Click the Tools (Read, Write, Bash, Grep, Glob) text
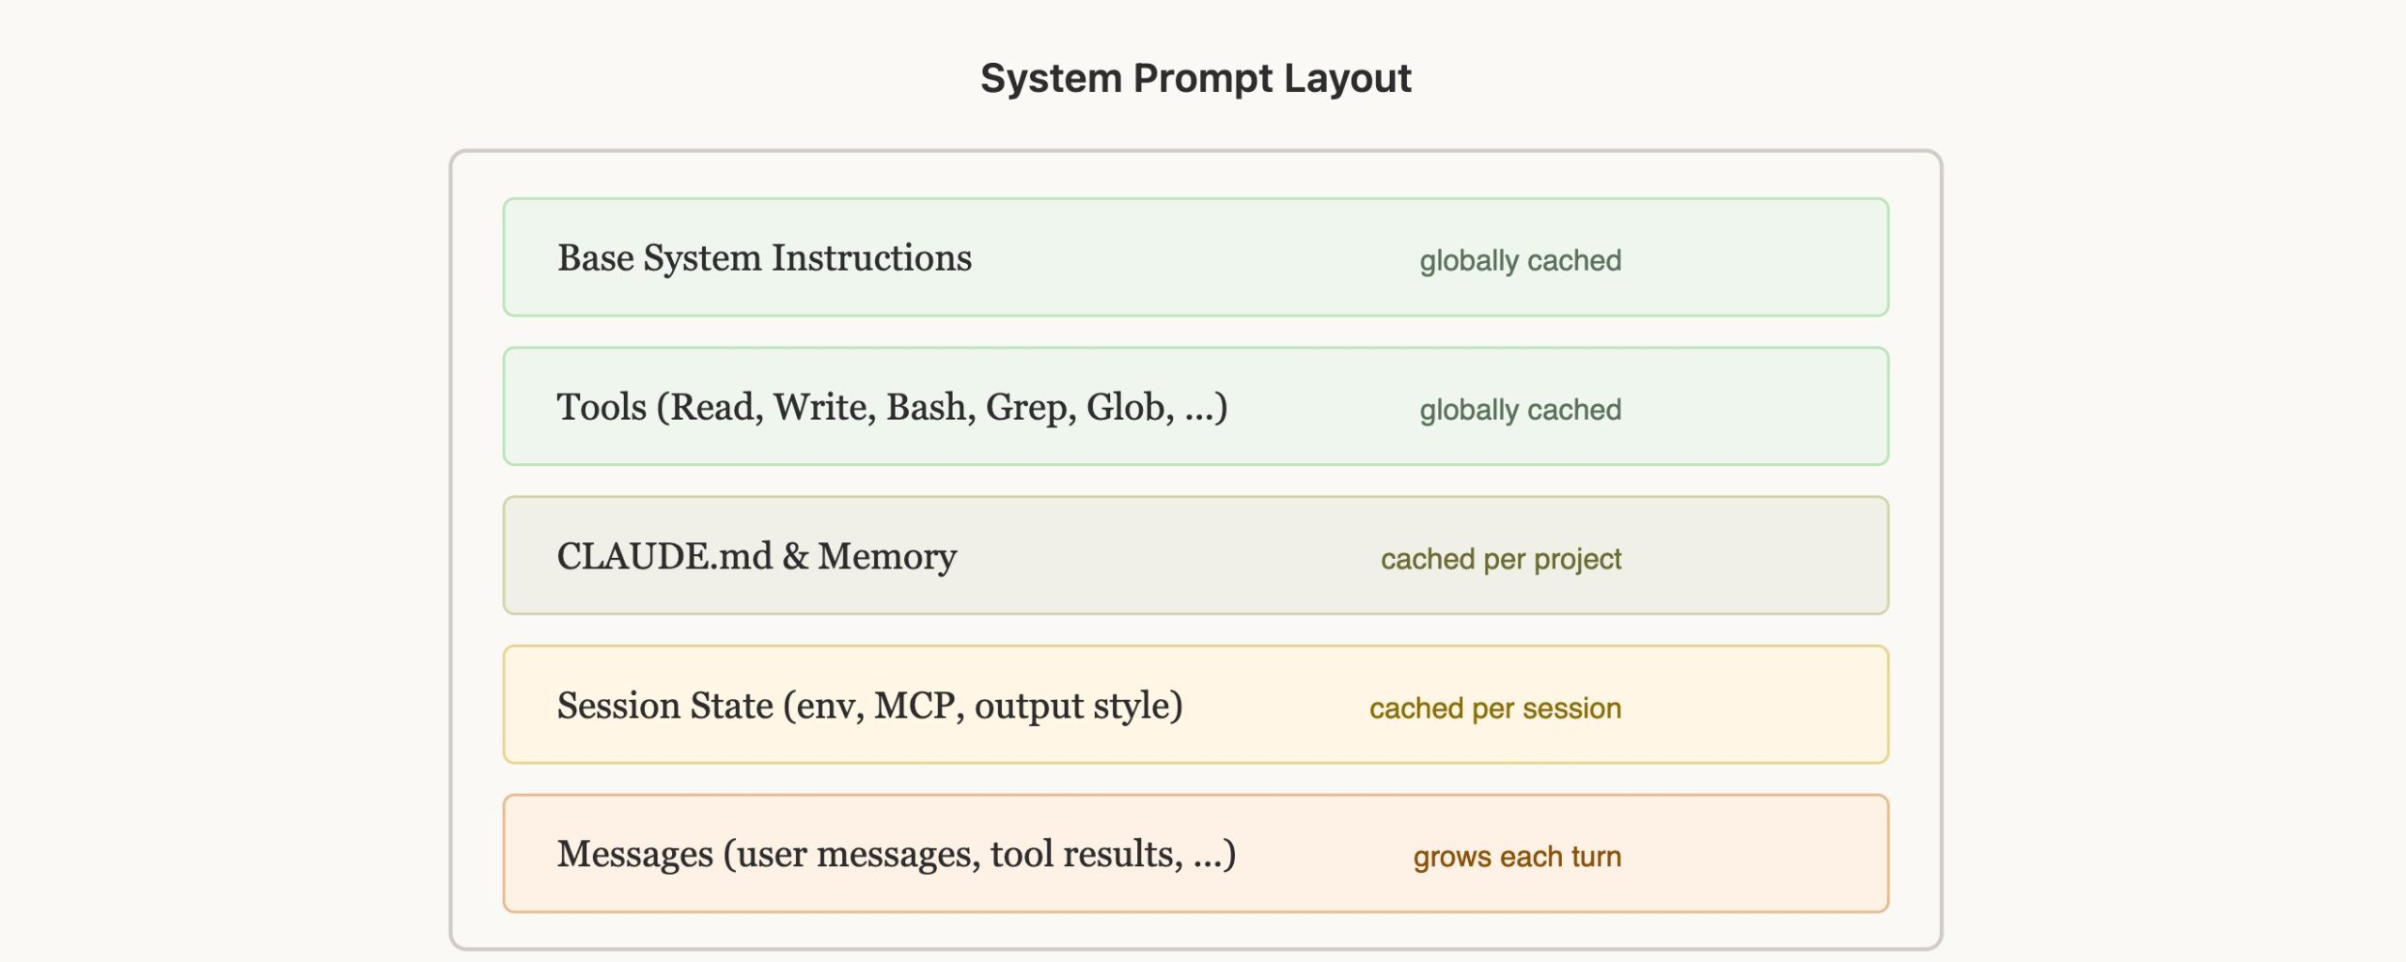The height and width of the screenshot is (962, 2406). 892,408
